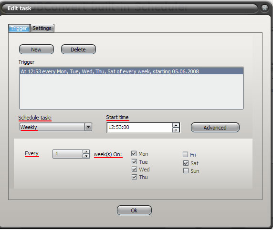This screenshot has height=230, width=273.
Task: Decrement the Every weeks spinner down
Action: (x=86, y=156)
